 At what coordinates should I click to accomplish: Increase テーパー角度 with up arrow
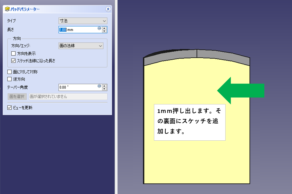(104, 86)
